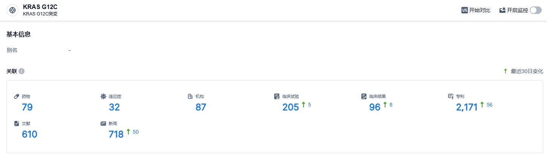Click the 开始对比 button

tap(479, 10)
